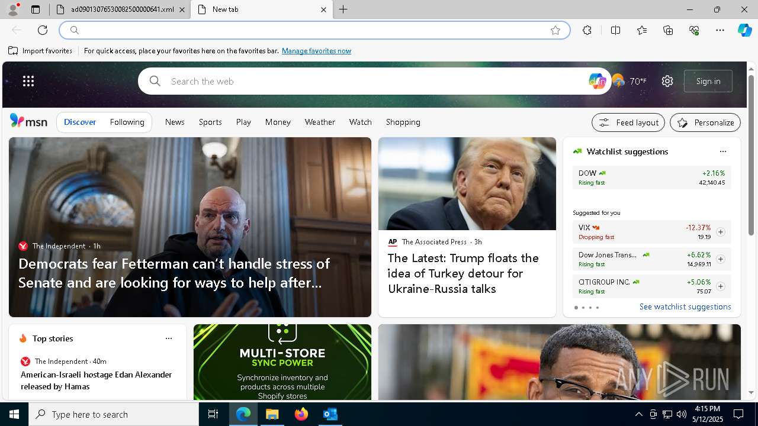Open the Watch menu item

click(360, 122)
